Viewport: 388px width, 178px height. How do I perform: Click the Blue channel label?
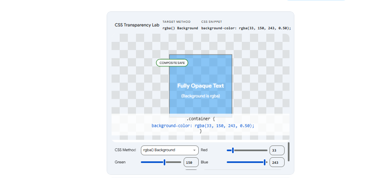click(x=205, y=162)
